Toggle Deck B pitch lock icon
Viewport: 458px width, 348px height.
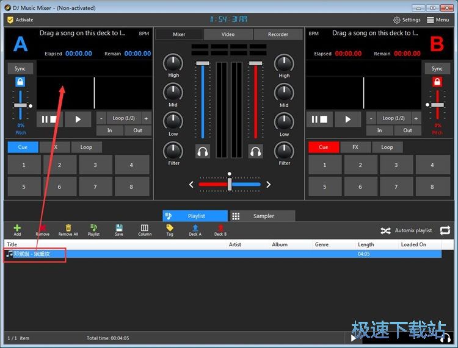tap(437, 82)
